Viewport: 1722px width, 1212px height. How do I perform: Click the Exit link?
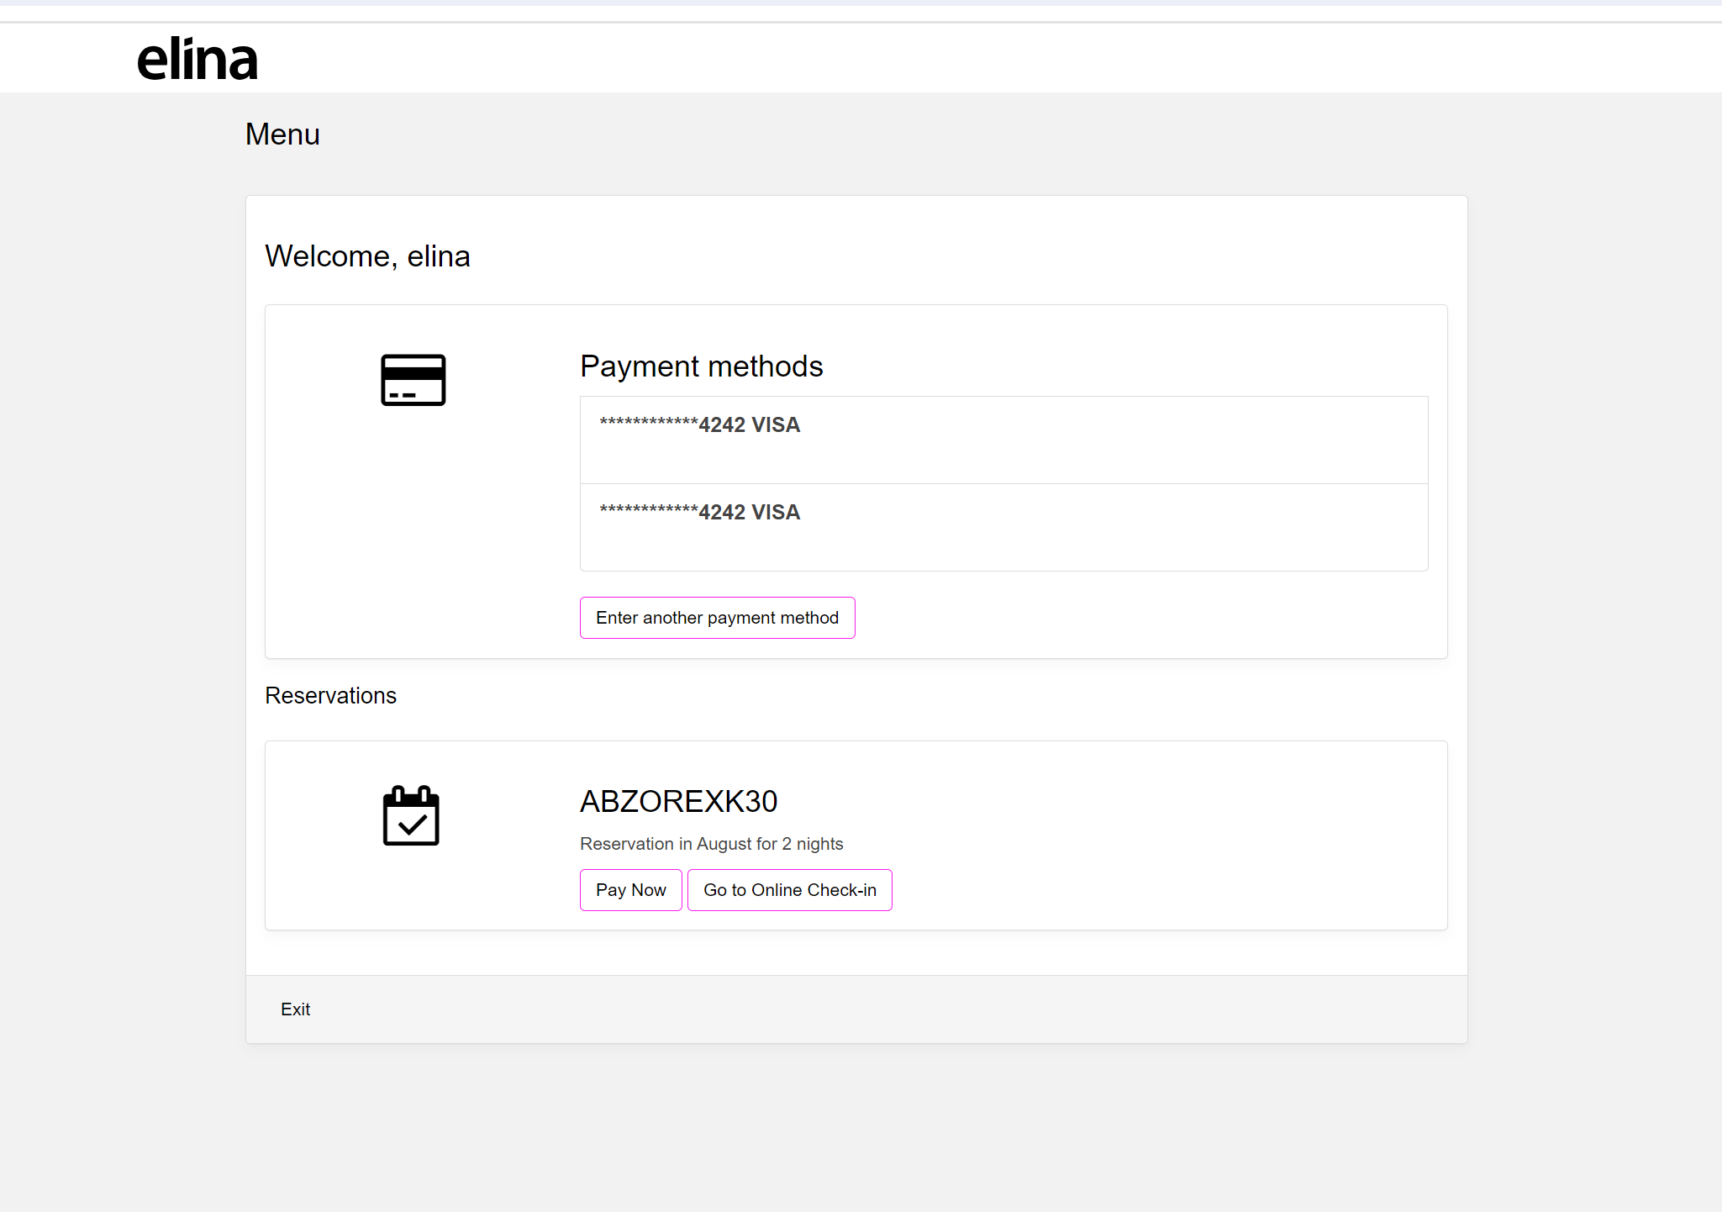pos(295,1009)
